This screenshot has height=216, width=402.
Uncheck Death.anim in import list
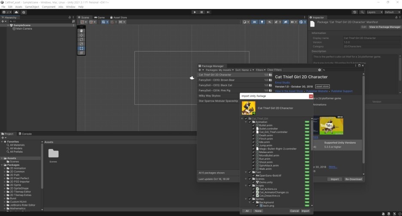coord(253,135)
